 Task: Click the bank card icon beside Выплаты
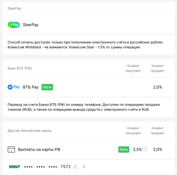[x=11, y=150]
